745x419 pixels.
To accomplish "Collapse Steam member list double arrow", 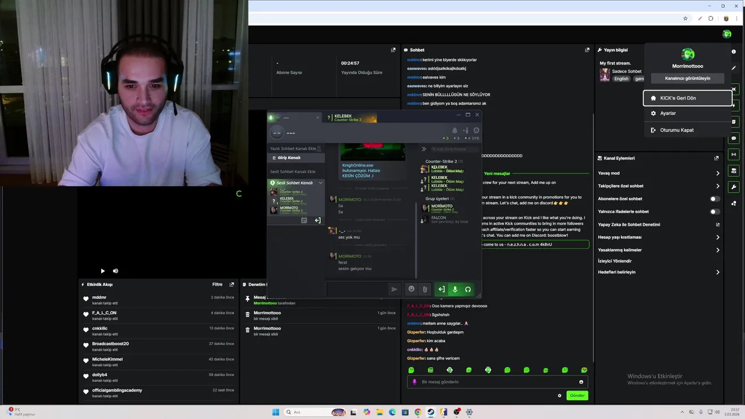I will coord(424,149).
